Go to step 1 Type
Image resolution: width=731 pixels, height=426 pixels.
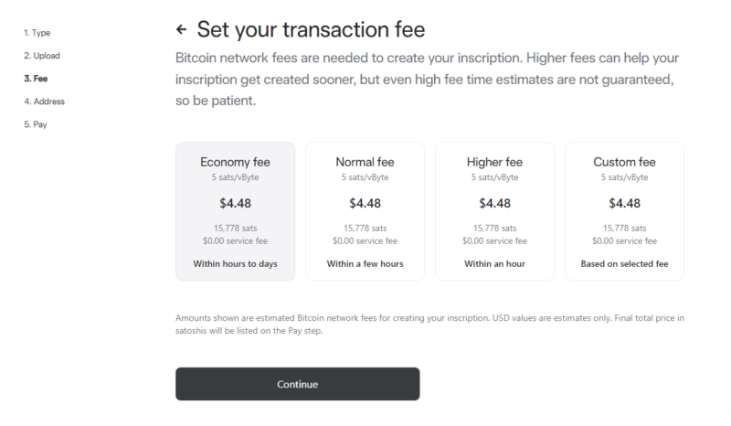click(37, 33)
